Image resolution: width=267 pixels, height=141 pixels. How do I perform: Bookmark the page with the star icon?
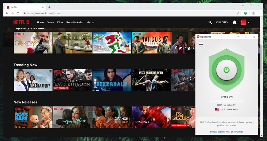pyautogui.click(x=238, y=13)
